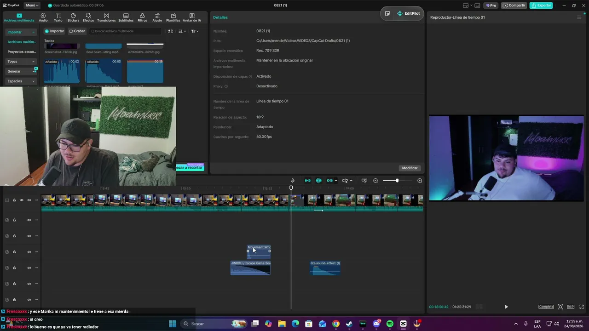Image resolution: width=589 pixels, height=331 pixels.
Task: Open the linkage options dropdown arrow
Action: [x=335, y=181]
